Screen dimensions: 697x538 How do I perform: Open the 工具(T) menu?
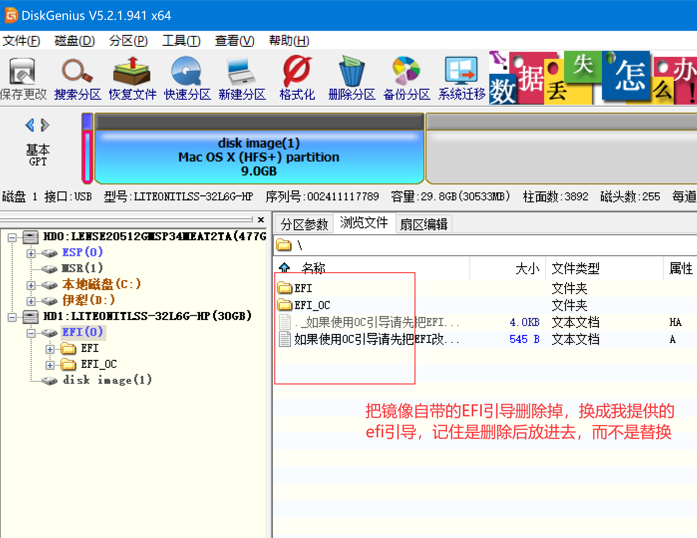pyautogui.click(x=181, y=41)
